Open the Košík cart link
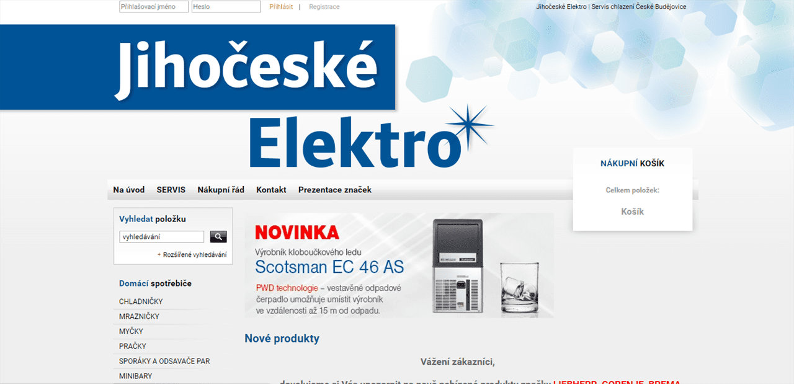The width and height of the screenshot is (794, 384). [x=633, y=212]
